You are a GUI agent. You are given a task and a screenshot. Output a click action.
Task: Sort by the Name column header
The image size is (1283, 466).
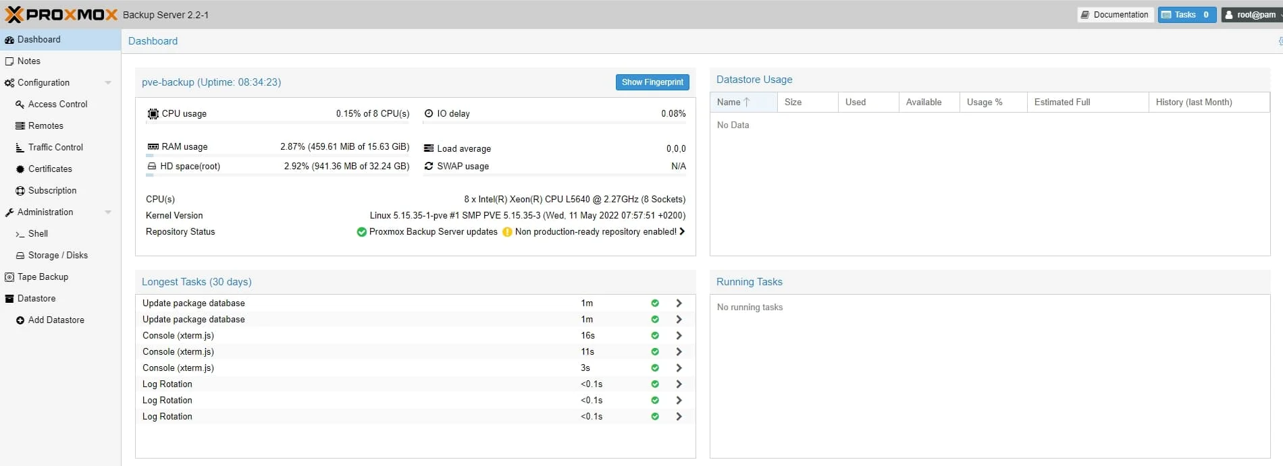point(743,102)
